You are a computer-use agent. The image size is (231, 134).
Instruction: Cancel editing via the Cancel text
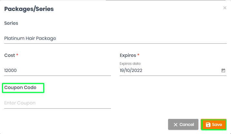click(187, 125)
